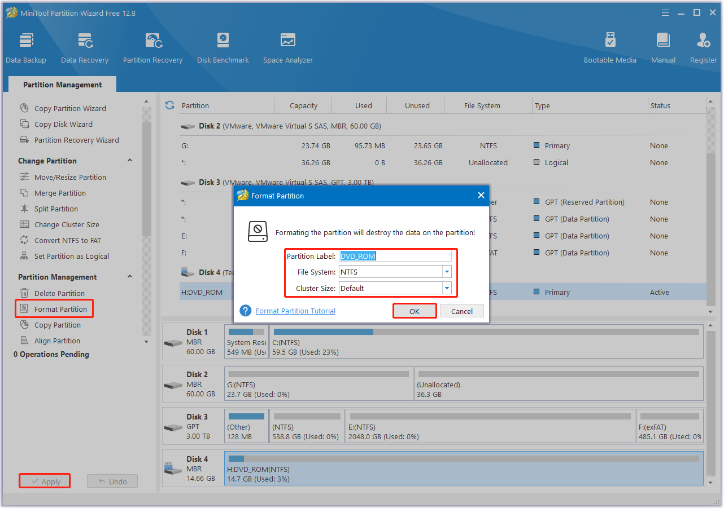Open the Space Analyzer
Viewport: 724px width, 508px height.
pos(287,47)
